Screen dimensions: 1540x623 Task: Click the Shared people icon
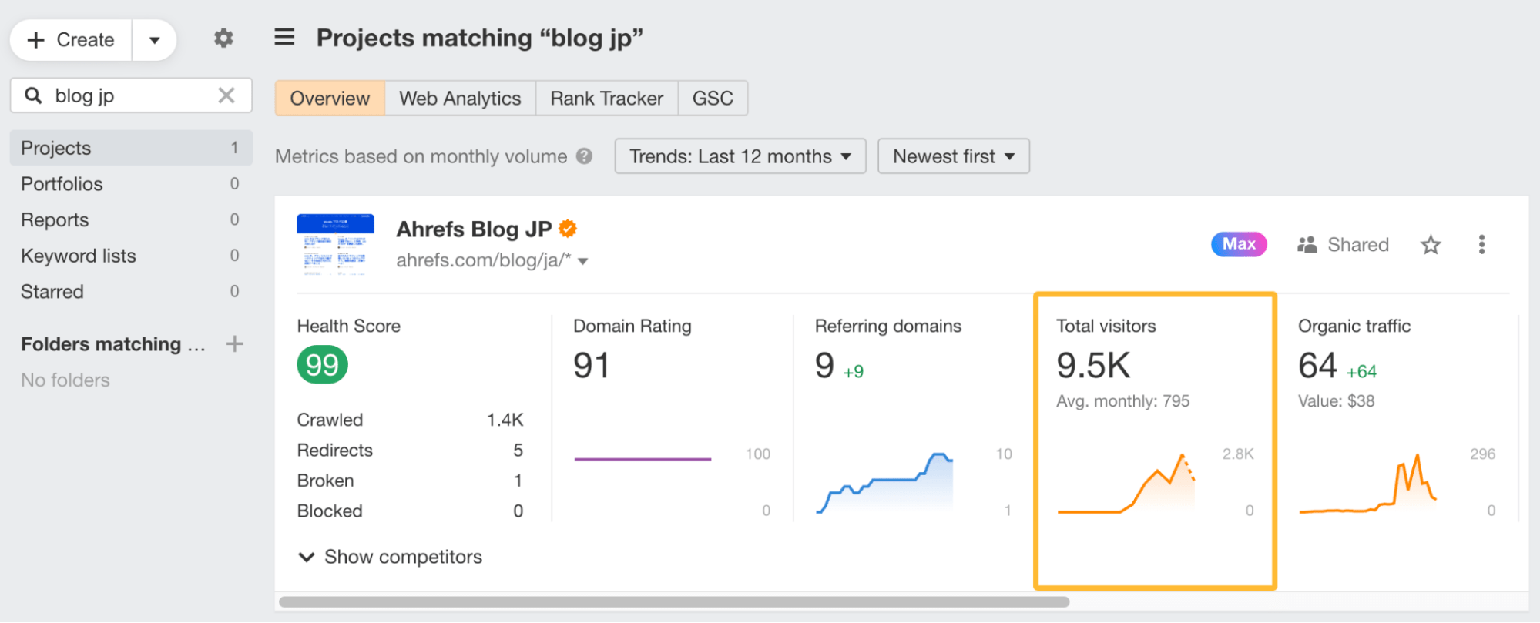click(x=1307, y=245)
